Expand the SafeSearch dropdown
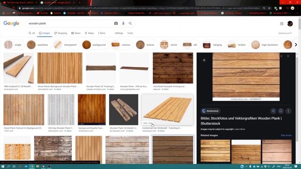The width and height of the screenshot is (301, 169). (285, 33)
